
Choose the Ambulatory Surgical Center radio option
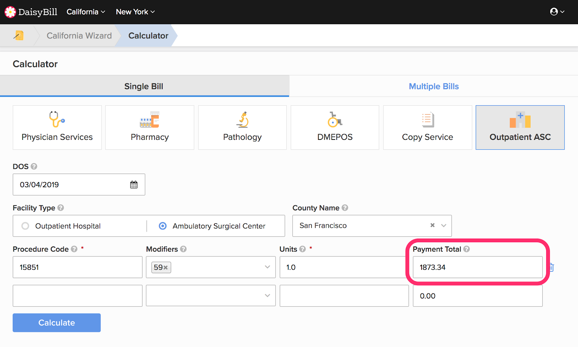pyautogui.click(x=163, y=226)
